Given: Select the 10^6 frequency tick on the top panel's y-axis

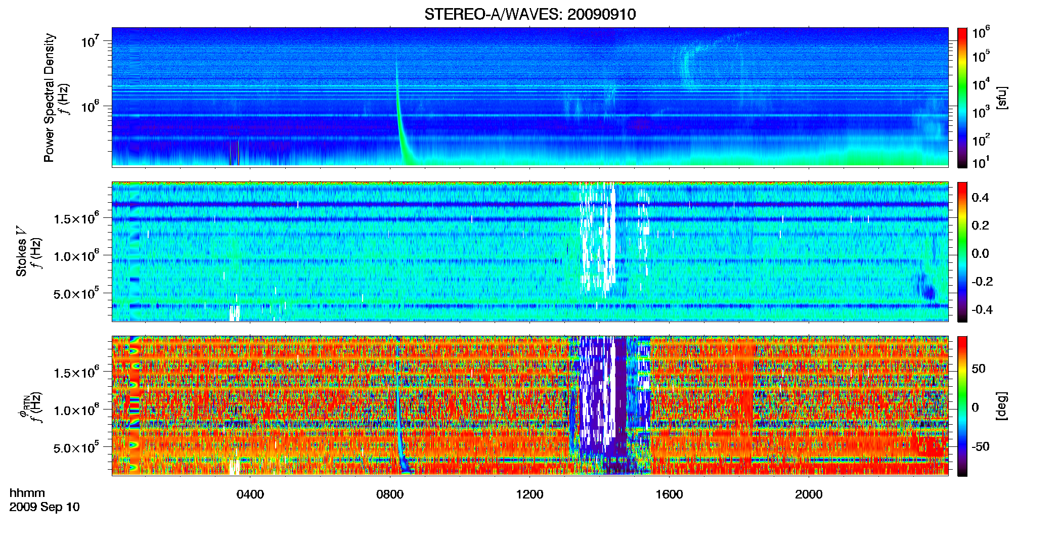Looking at the screenshot, I should click(x=89, y=107).
